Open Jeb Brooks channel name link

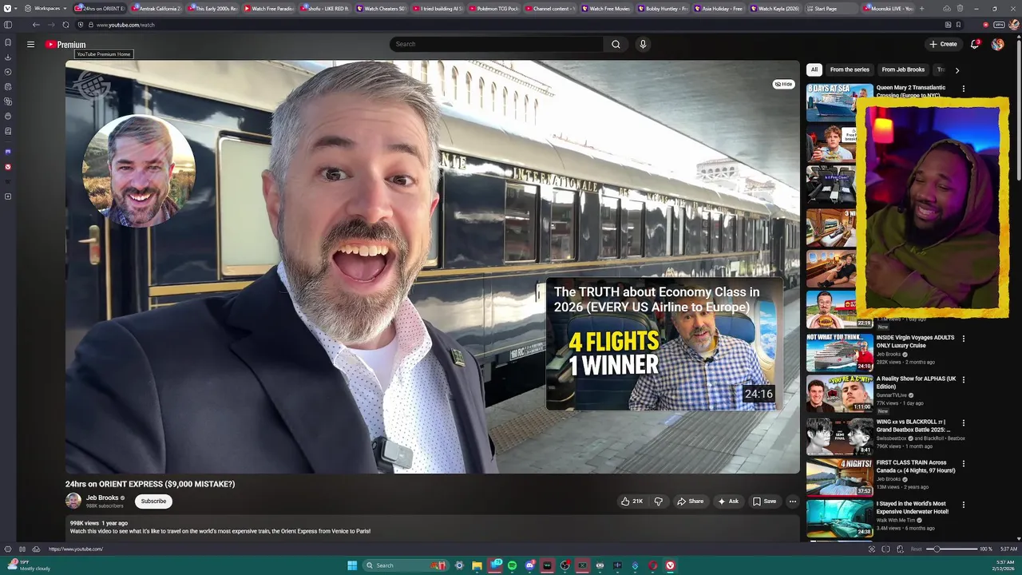pyautogui.click(x=102, y=498)
